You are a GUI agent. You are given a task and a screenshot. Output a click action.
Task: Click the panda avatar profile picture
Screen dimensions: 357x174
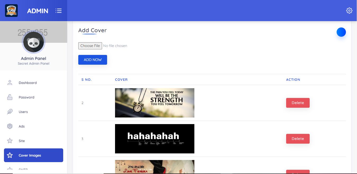34,42
